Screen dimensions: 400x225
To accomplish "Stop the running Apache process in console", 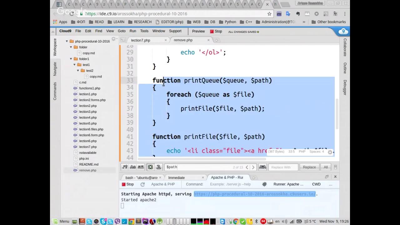I will click(128, 184).
